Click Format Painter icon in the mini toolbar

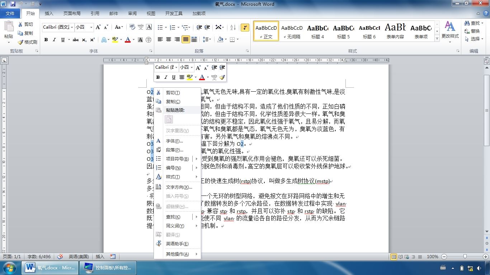[222, 77]
